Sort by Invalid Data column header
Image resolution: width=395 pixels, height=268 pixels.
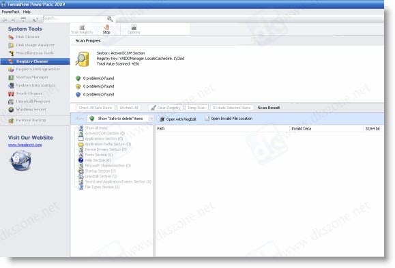point(326,128)
